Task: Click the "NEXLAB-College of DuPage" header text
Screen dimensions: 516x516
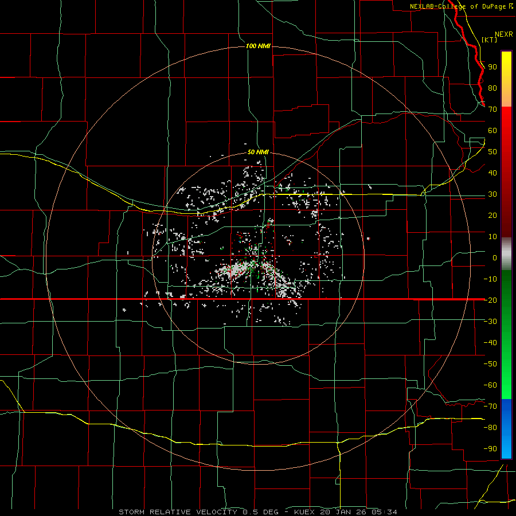Action: coord(458,6)
